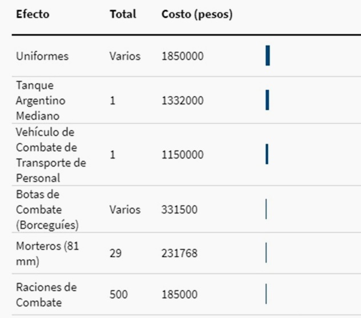361x318 pixels.
Task: Click the cost value 231768
Action: coord(180,252)
